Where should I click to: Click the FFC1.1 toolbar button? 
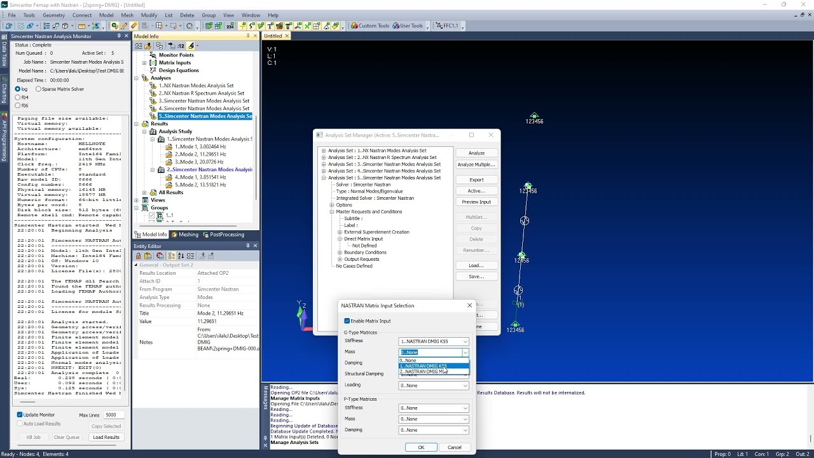pos(448,26)
